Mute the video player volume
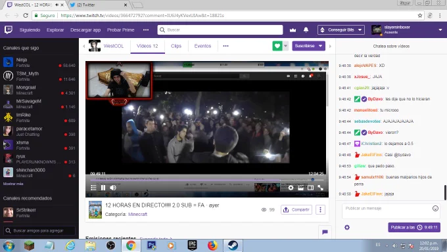447x252 pixels. (113, 188)
